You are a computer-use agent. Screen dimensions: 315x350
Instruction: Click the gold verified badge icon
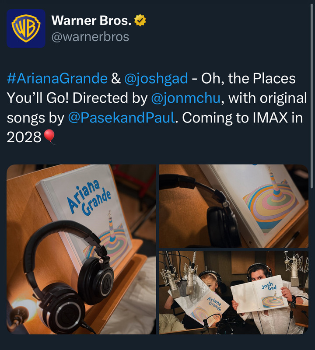click(x=140, y=20)
